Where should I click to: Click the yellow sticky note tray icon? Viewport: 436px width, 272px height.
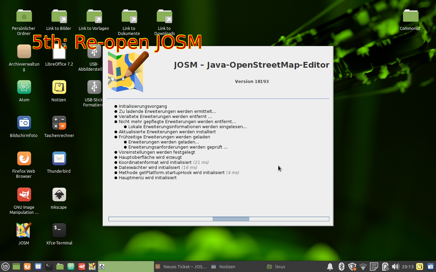420,267
